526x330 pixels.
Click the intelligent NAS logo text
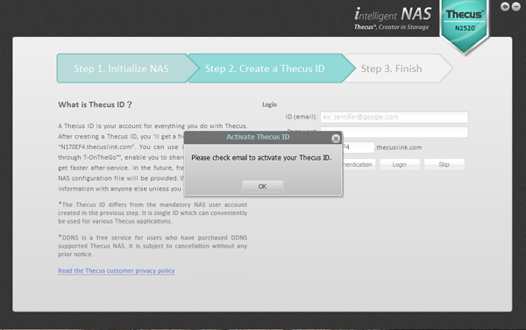pos(393,15)
